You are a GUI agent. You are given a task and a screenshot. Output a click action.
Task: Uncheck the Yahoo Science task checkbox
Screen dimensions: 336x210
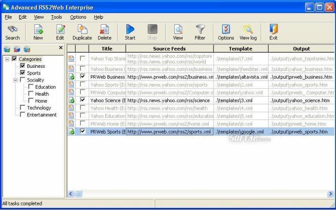82,100
